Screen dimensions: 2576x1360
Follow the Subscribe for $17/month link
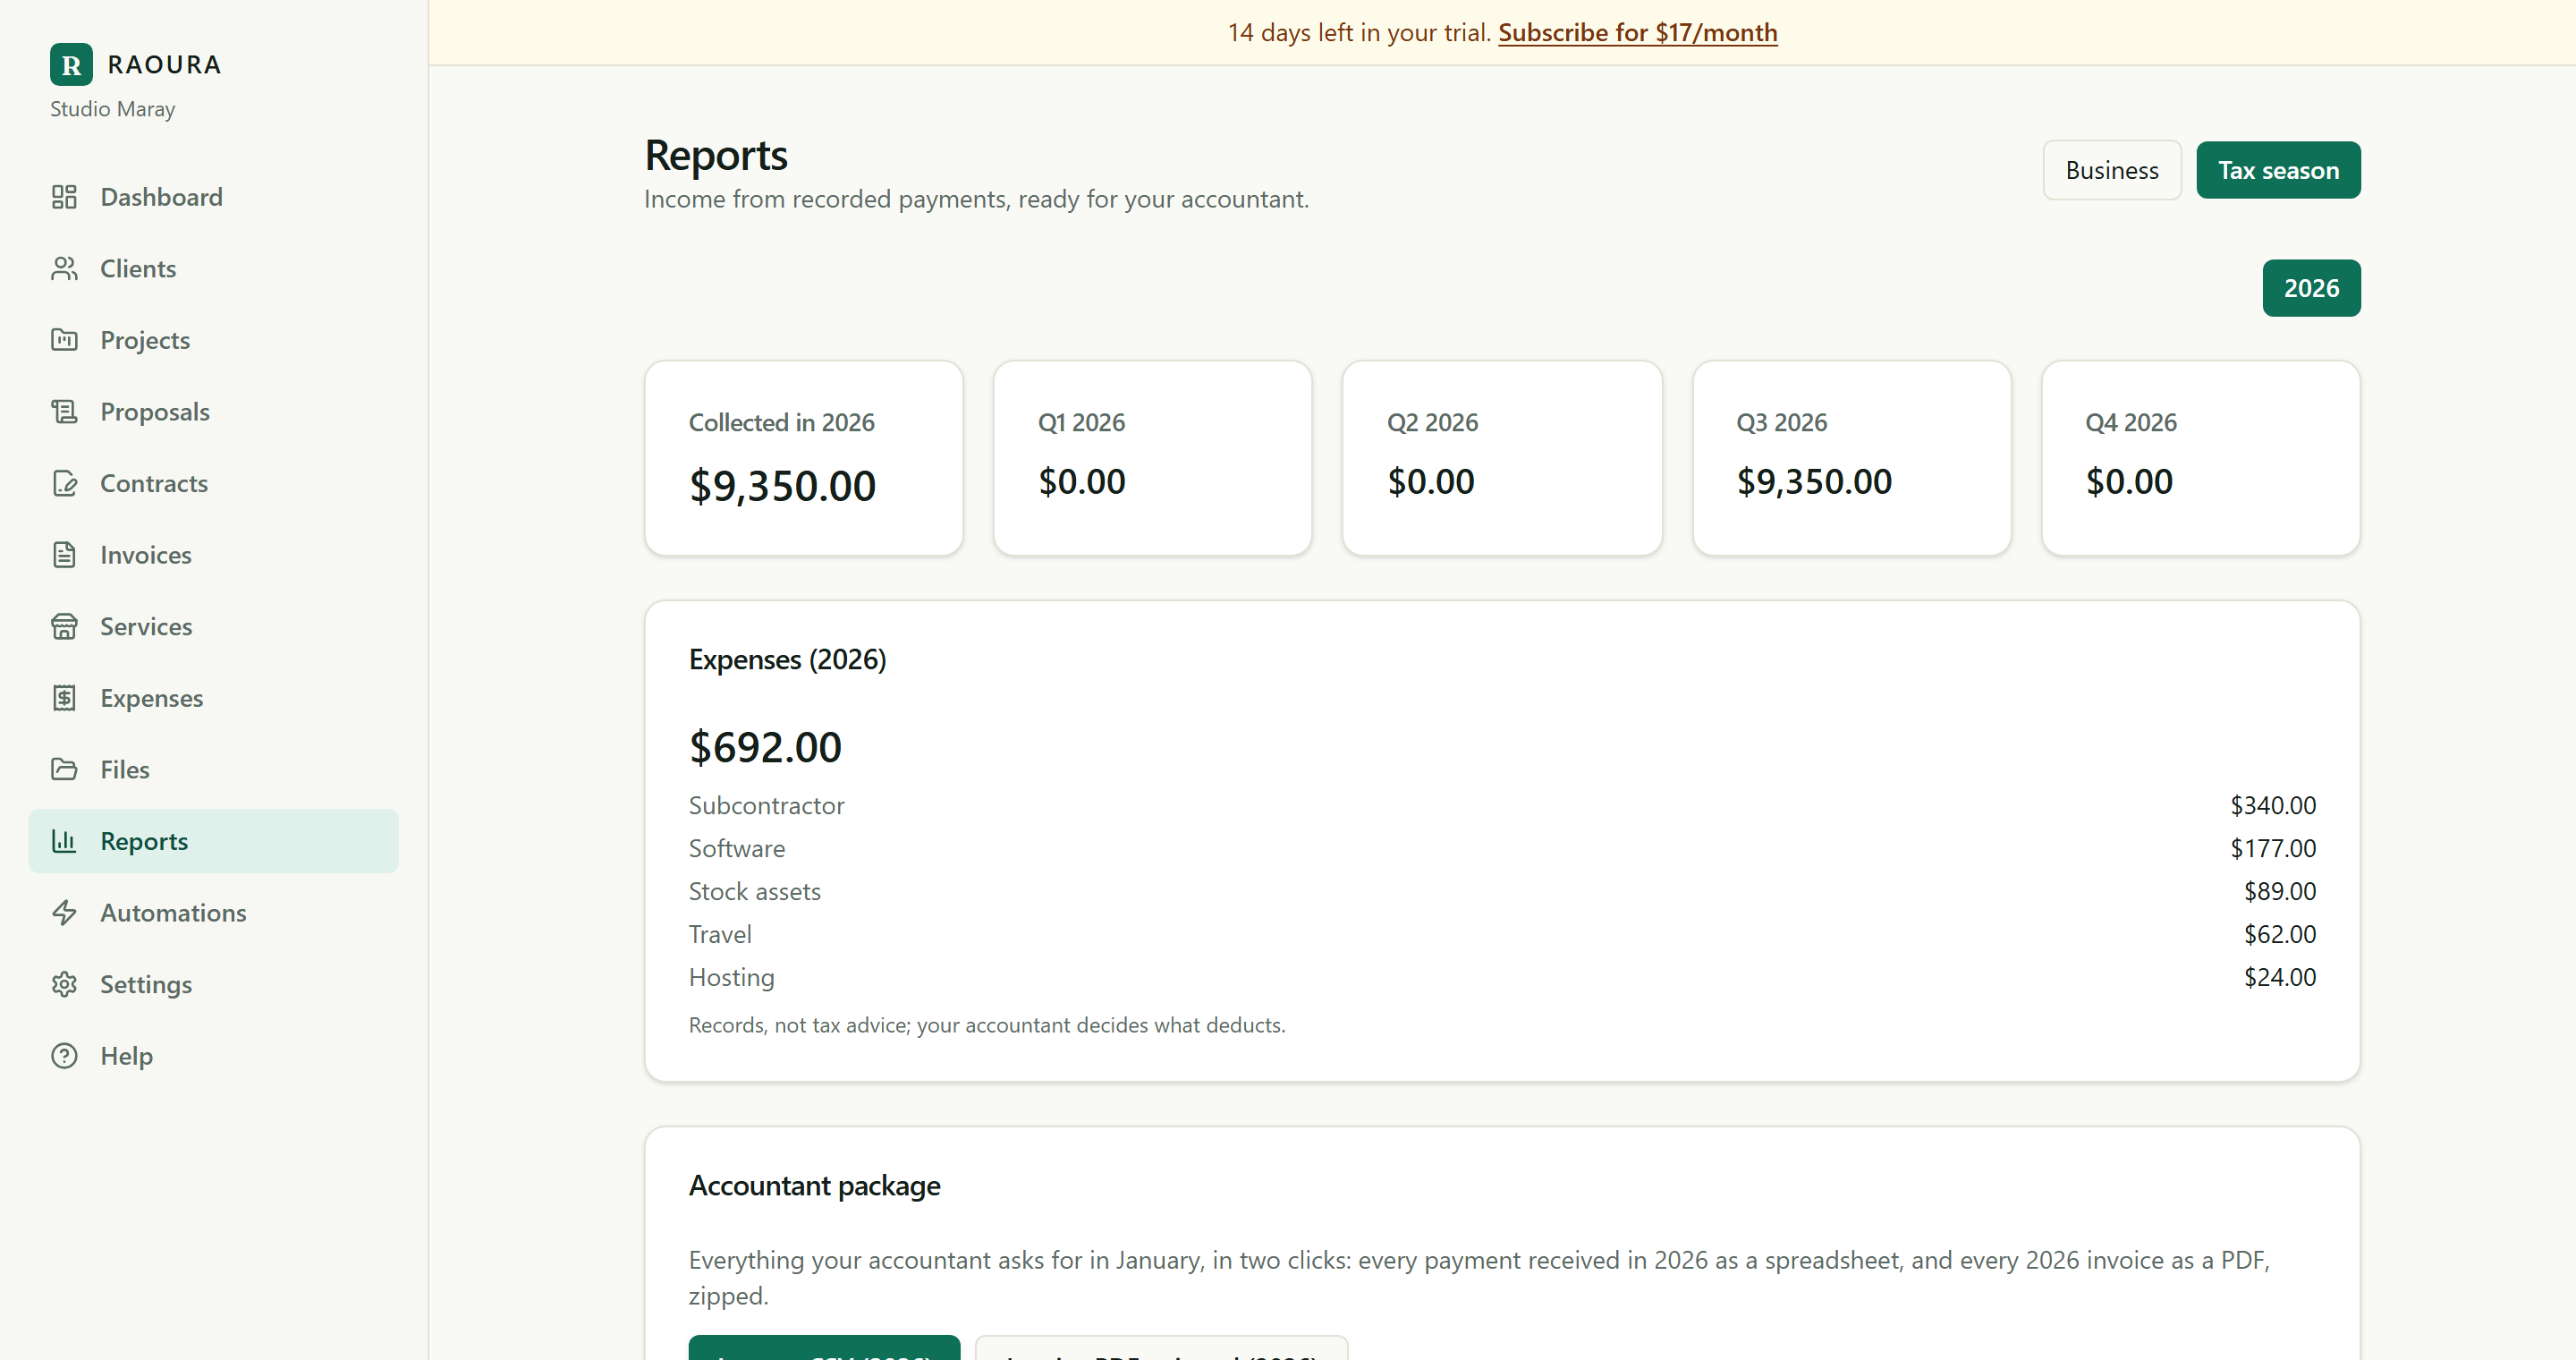[x=1638, y=33]
